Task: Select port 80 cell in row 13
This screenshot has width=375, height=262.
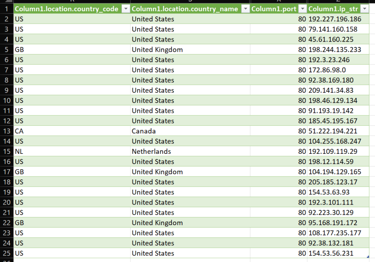Action: coord(279,131)
